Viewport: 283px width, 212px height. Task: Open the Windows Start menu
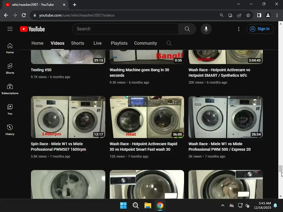(x=124, y=205)
